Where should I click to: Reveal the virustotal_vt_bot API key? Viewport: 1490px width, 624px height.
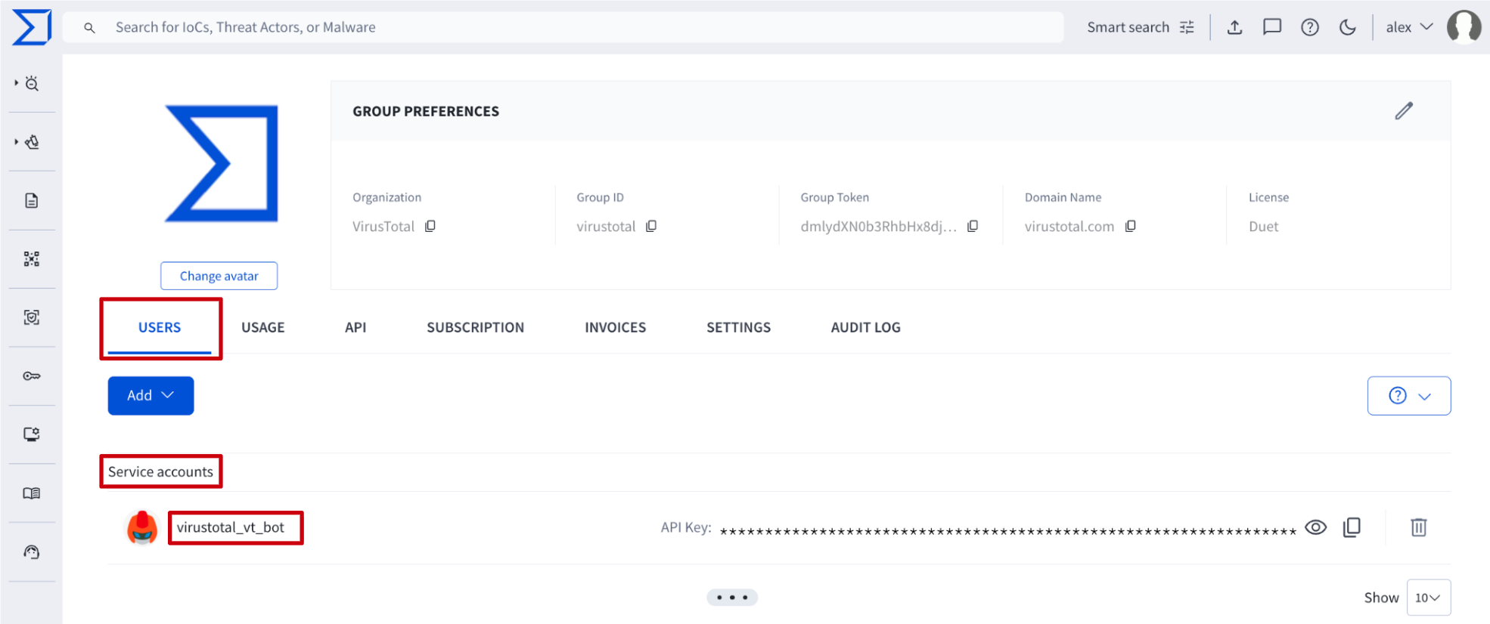1316,527
